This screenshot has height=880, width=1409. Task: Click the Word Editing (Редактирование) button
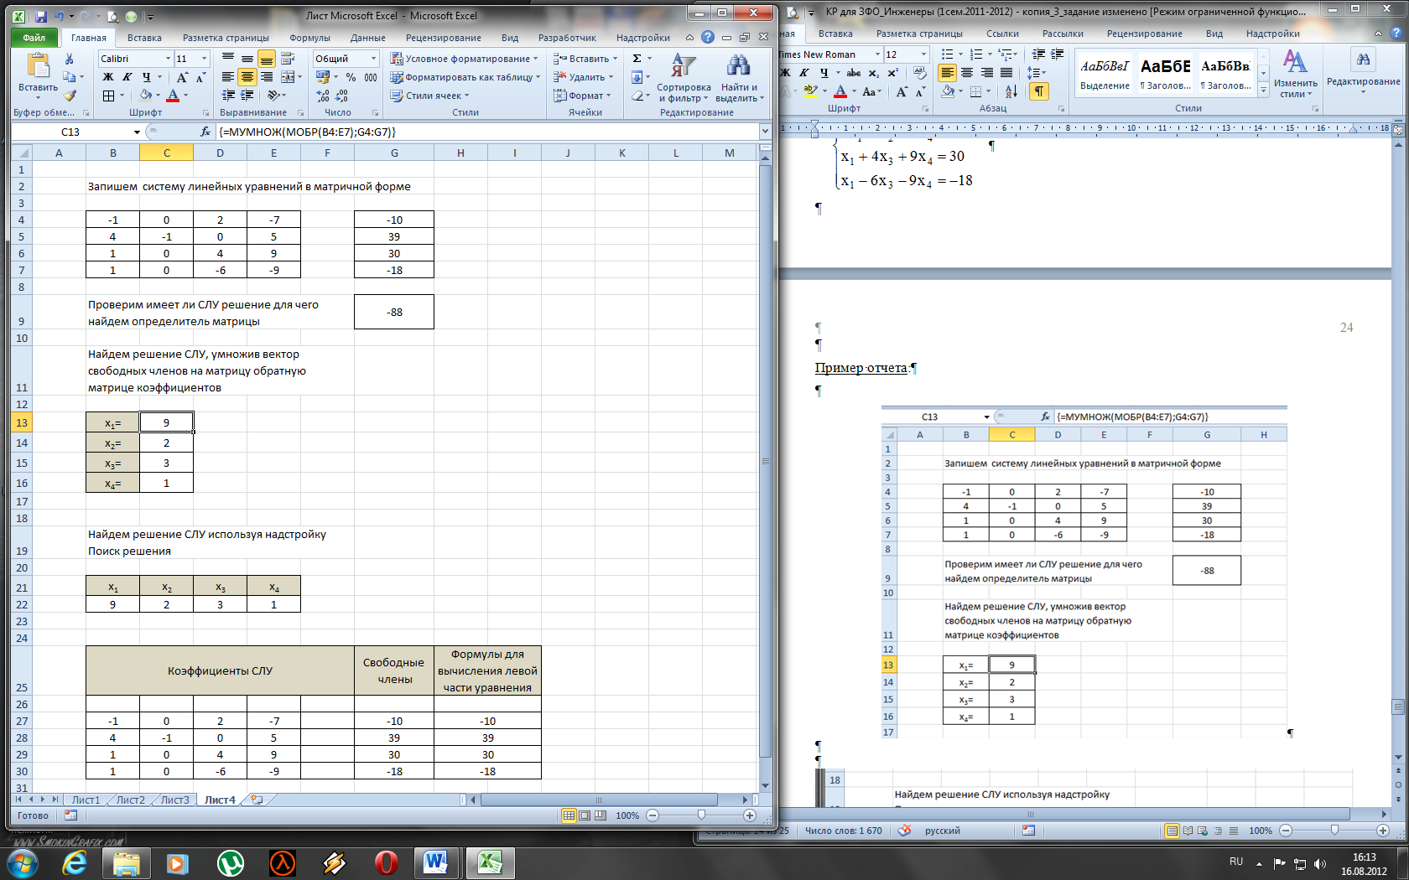coord(1363,71)
